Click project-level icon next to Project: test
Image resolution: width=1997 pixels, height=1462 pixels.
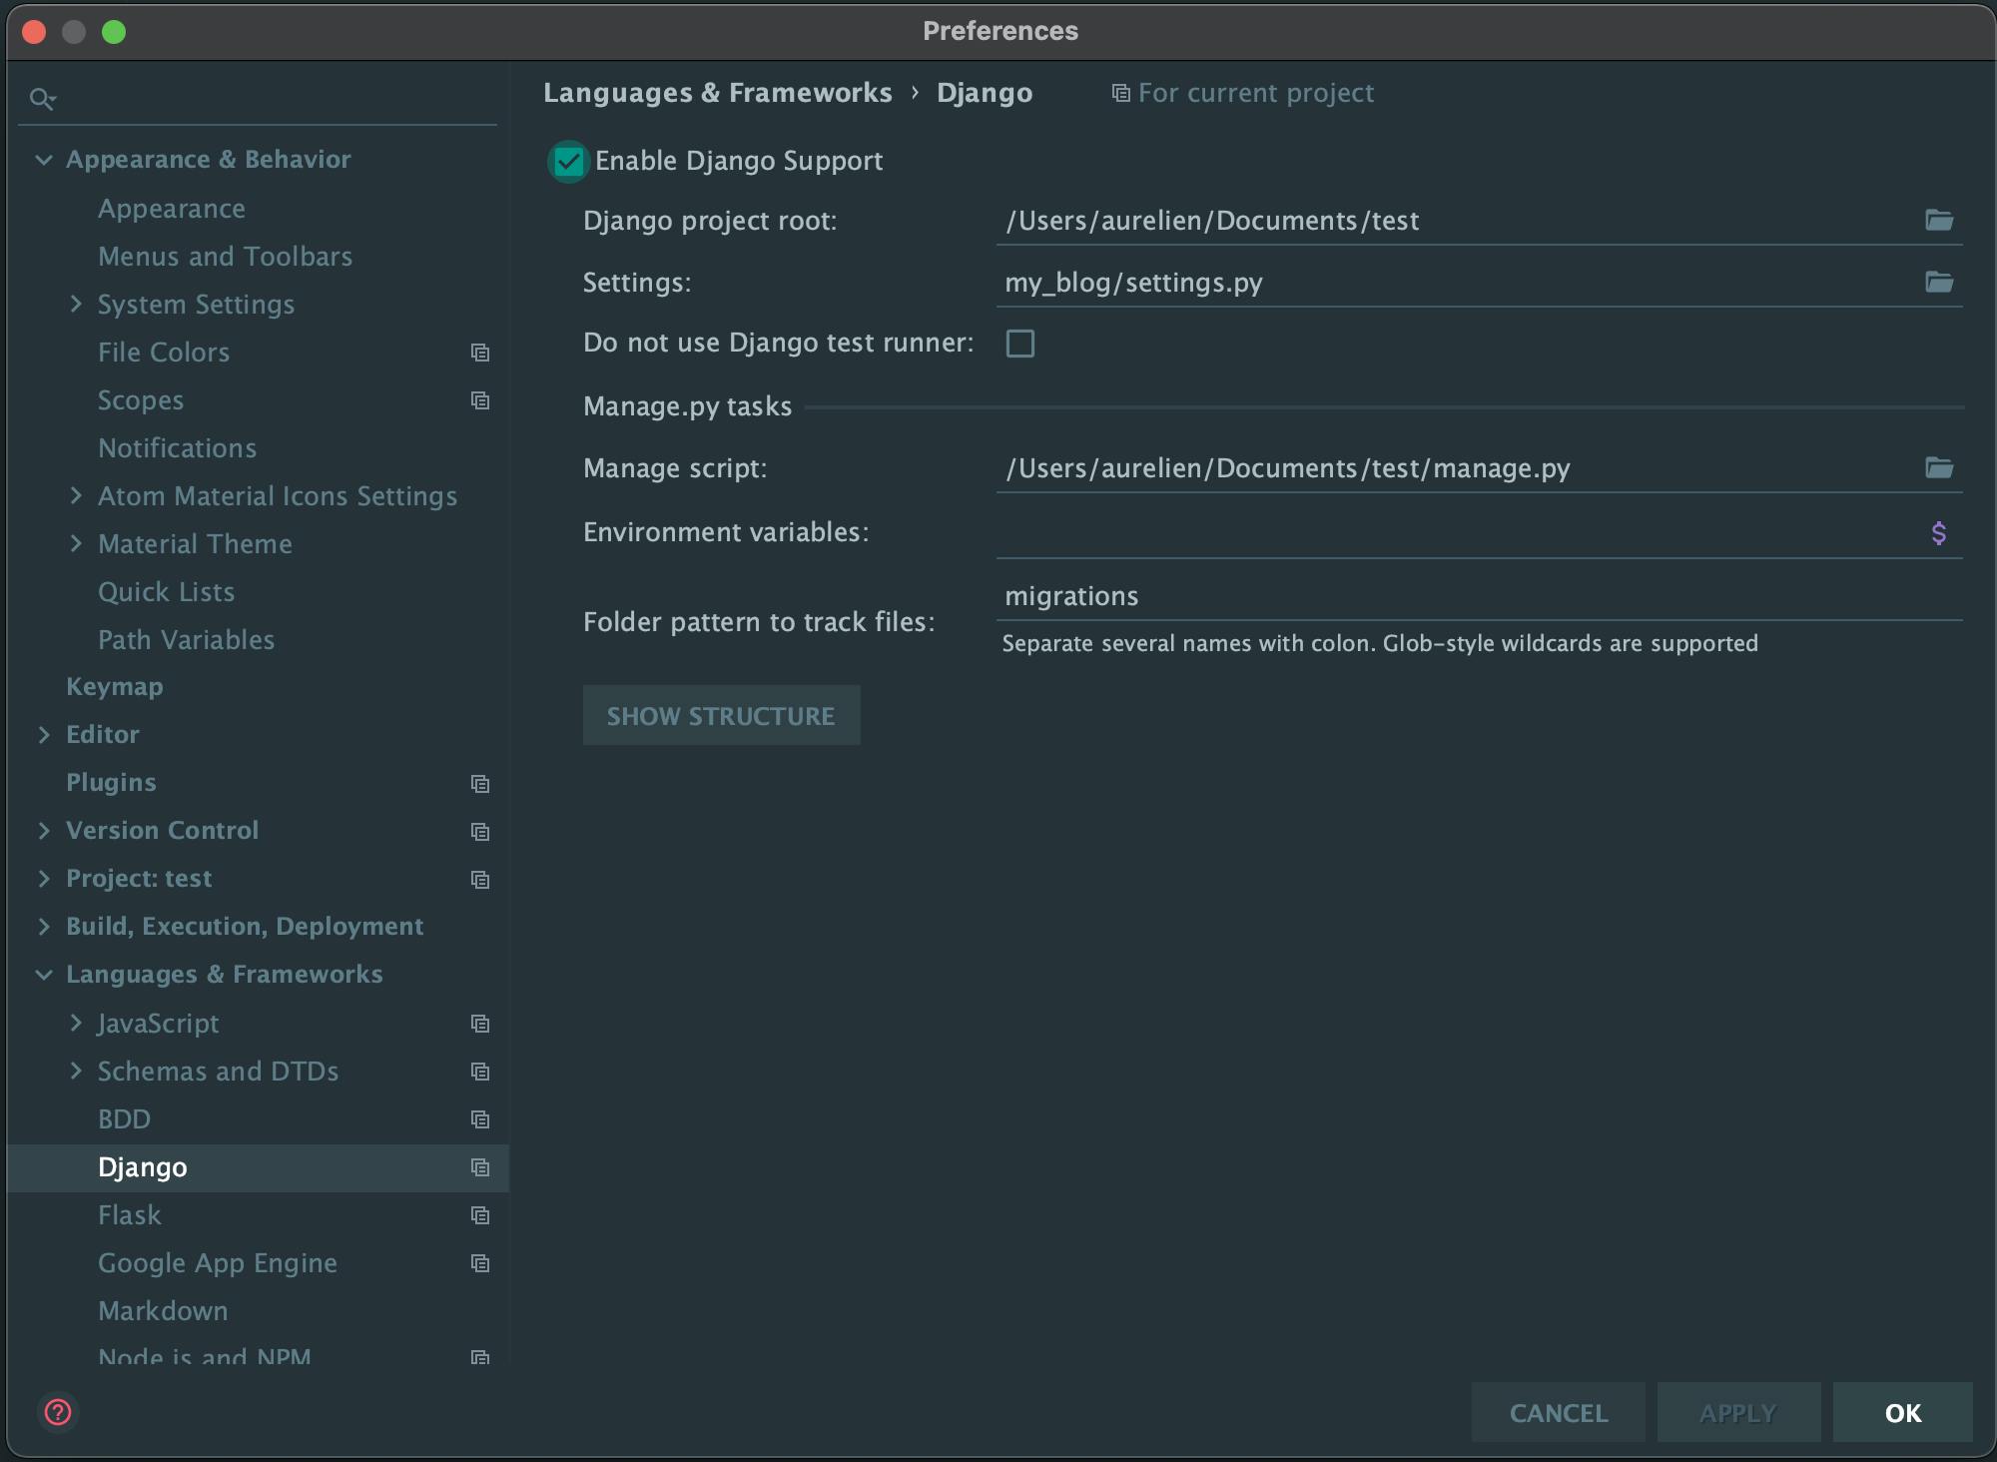coord(480,880)
